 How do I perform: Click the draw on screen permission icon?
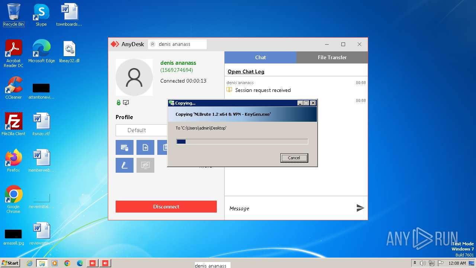pyautogui.click(x=125, y=165)
